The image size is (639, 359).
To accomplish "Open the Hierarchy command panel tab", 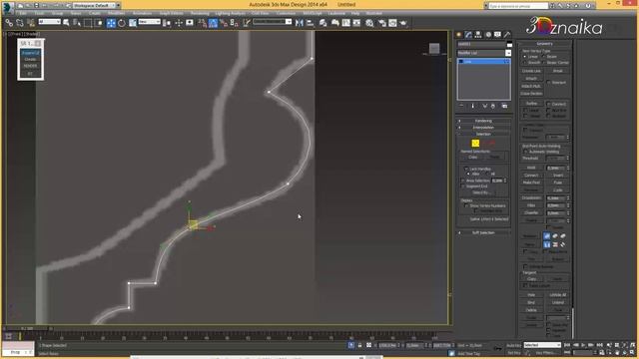I will (478, 35).
